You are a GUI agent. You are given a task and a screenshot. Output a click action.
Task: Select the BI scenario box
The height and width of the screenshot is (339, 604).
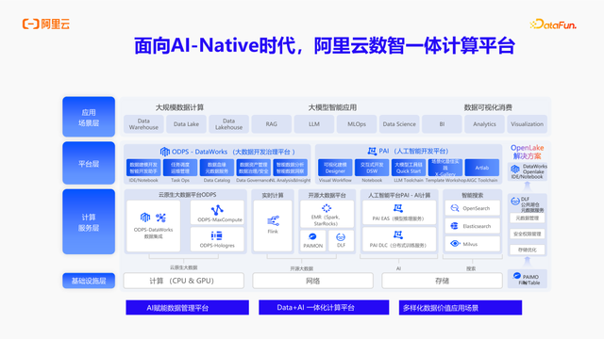pos(442,124)
